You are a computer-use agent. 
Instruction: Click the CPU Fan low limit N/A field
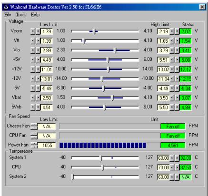click(x=47, y=136)
